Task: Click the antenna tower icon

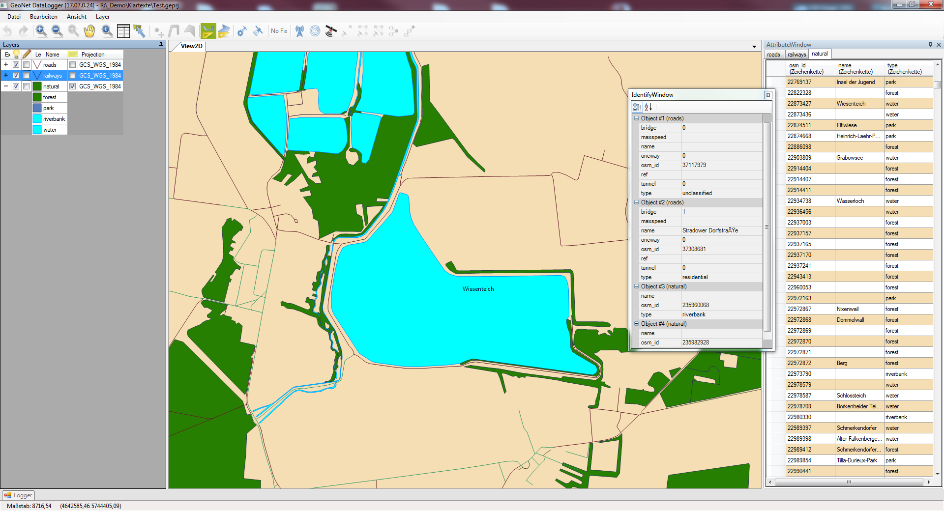Action: point(299,31)
